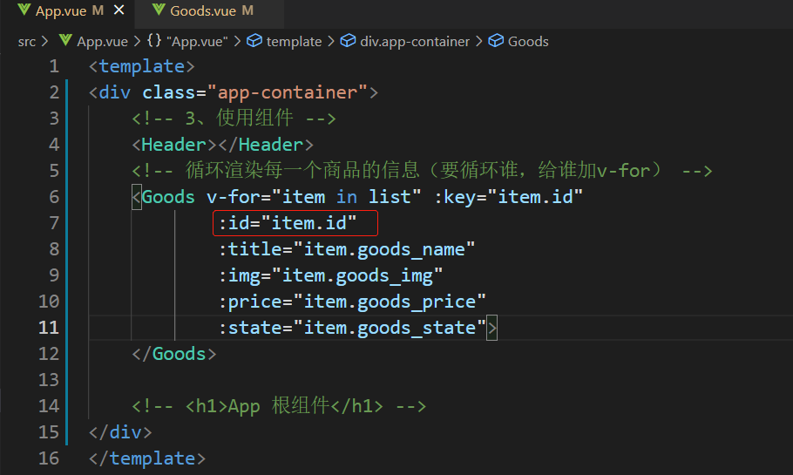
Task: Close the App.vue tab
Action: tap(119, 10)
